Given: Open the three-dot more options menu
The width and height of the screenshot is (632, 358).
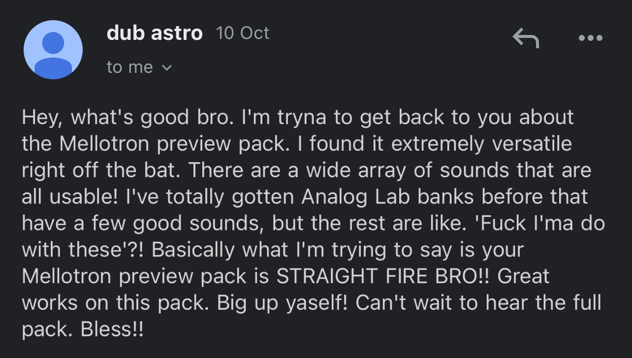Looking at the screenshot, I should click(591, 38).
